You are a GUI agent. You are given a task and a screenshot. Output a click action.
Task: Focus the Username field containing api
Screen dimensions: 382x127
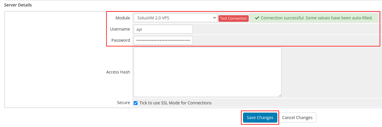[163, 29]
